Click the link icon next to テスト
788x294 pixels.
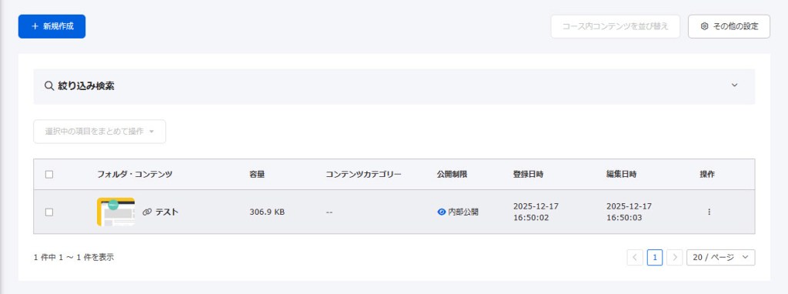click(147, 212)
